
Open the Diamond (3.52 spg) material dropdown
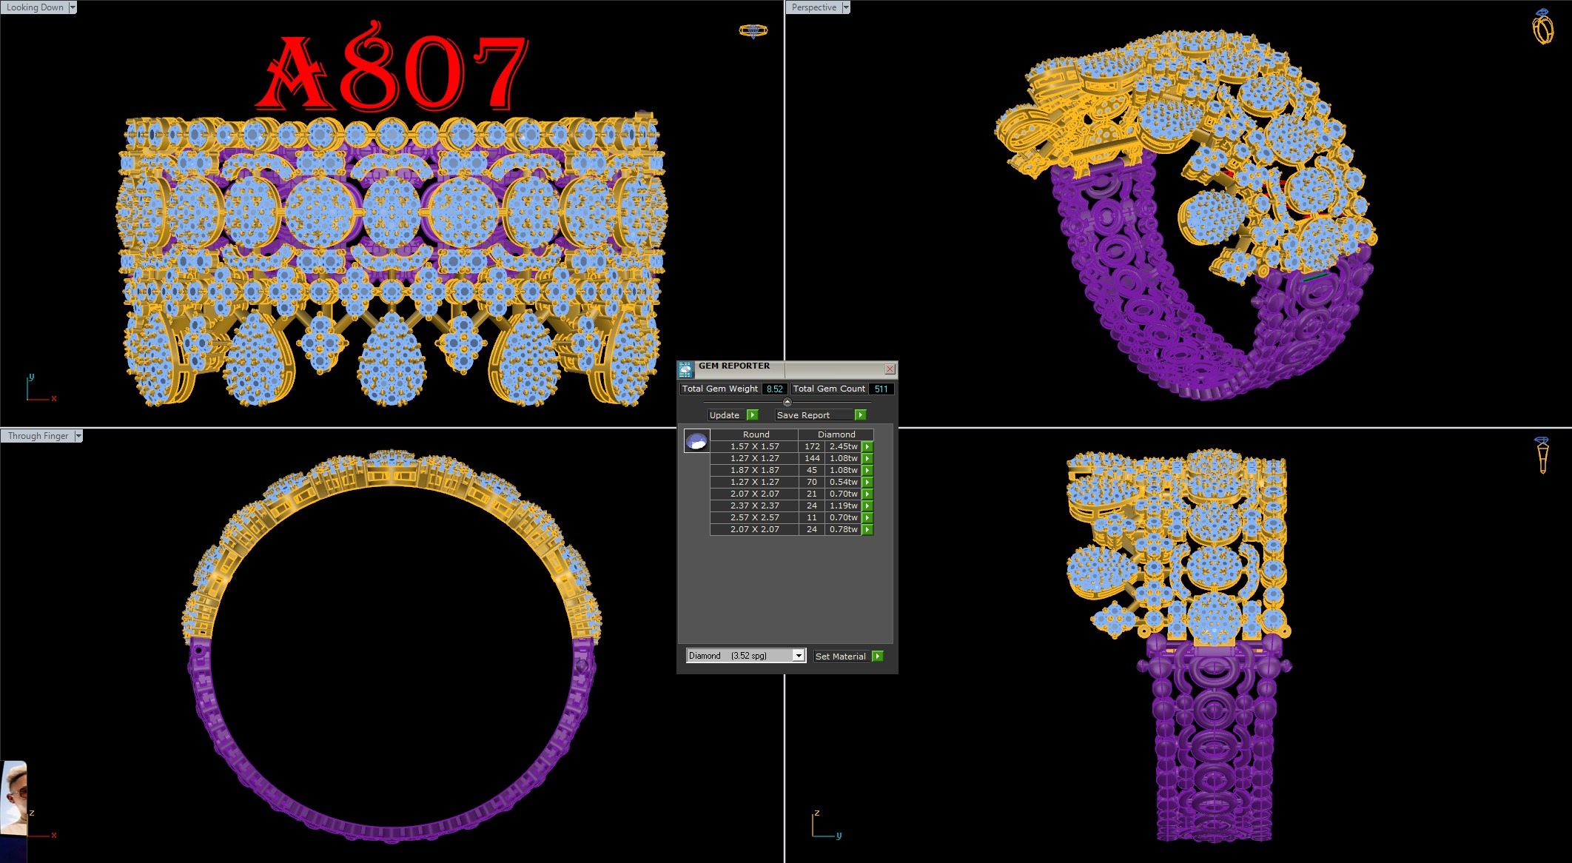pyautogui.click(x=798, y=656)
